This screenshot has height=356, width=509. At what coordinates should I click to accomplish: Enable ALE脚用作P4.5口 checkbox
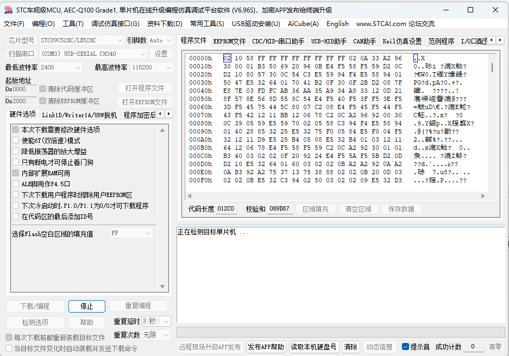pyautogui.click(x=16, y=184)
